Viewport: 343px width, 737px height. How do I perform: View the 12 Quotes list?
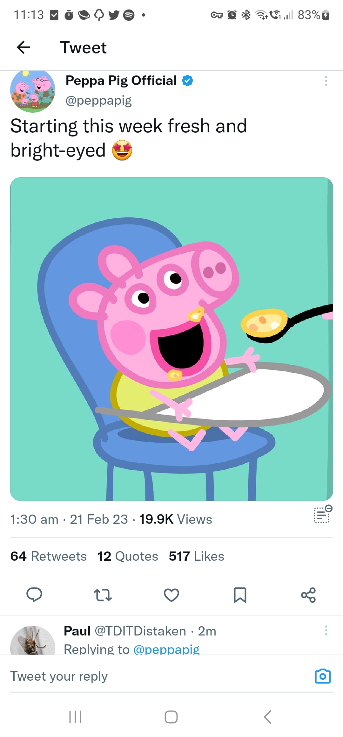point(128,556)
